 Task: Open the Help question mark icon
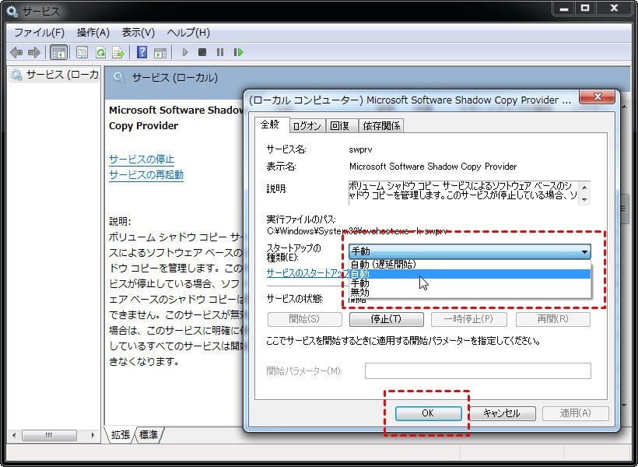pos(142,52)
